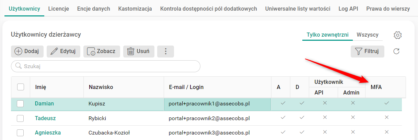418x140 pixels.
Task: Open the Kastomizacja tab
Action: coord(135,9)
